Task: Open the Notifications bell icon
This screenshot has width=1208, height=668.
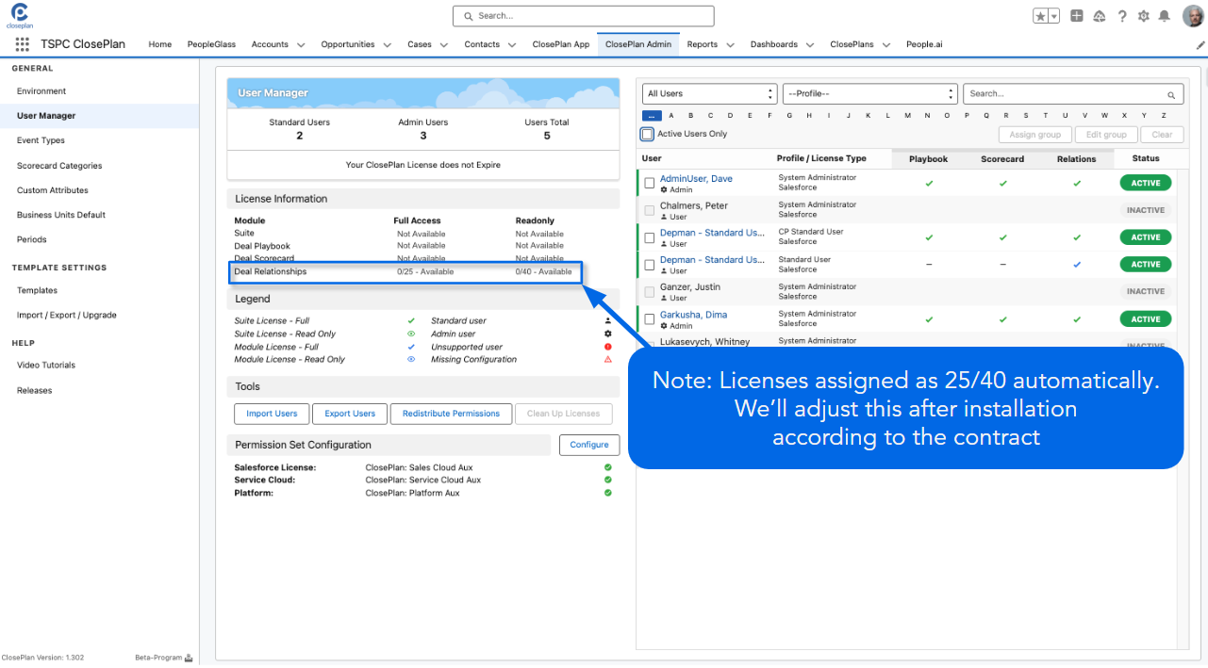Action: point(1165,16)
